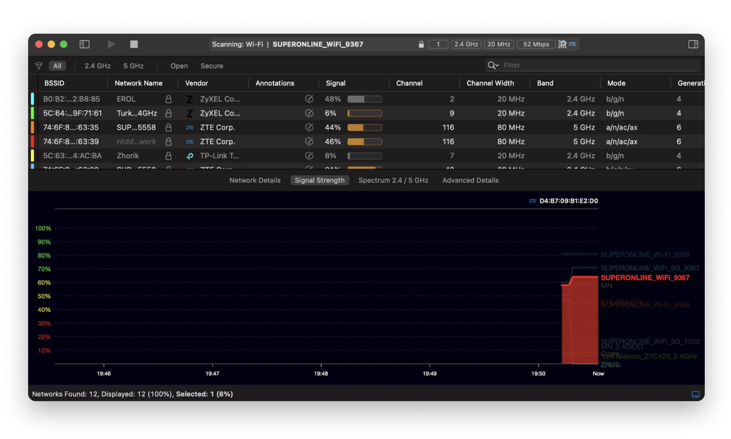The height and width of the screenshot is (439, 731).
Task: Click the channel 1 badge in title bar
Action: tap(438, 44)
